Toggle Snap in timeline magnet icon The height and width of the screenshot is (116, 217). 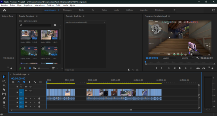click(19, 82)
